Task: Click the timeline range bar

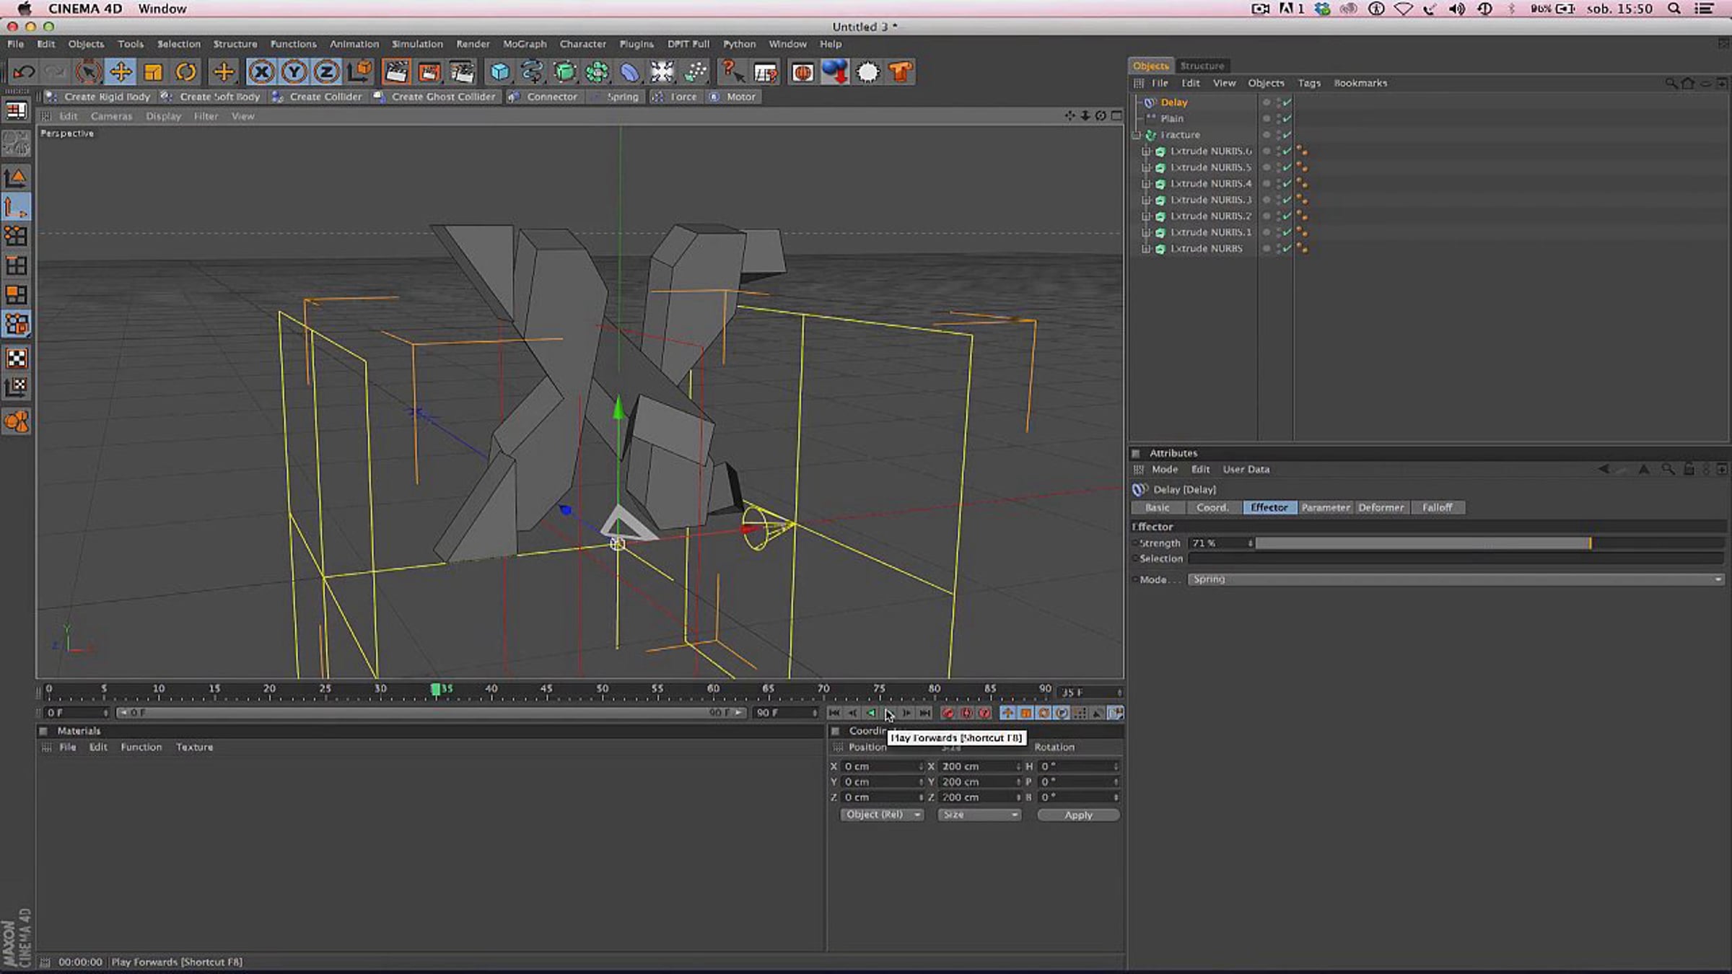Action: click(x=430, y=713)
